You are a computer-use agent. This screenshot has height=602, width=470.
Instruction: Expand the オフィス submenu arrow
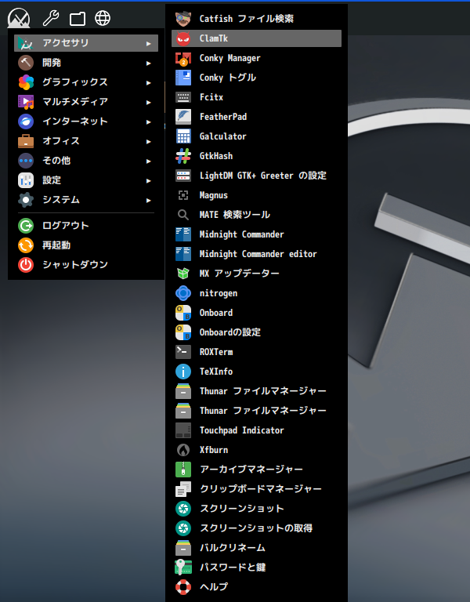pyautogui.click(x=149, y=141)
